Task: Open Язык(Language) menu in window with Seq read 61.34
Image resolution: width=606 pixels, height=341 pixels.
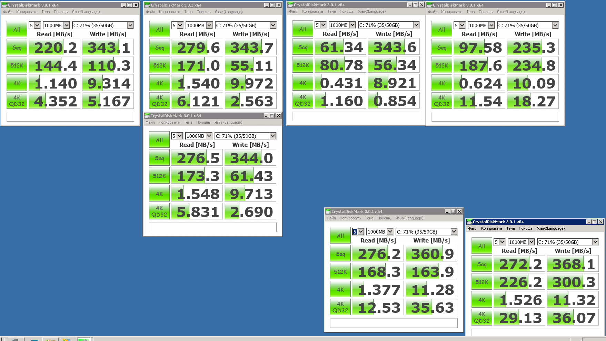Action: click(x=372, y=11)
